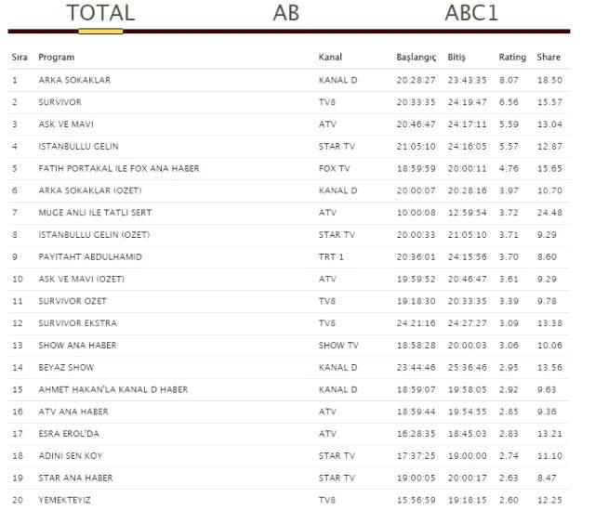Click the Bitiş column header
The height and width of the screenshot is (511, 595).
pyautogui.click(x=456, y=58)
